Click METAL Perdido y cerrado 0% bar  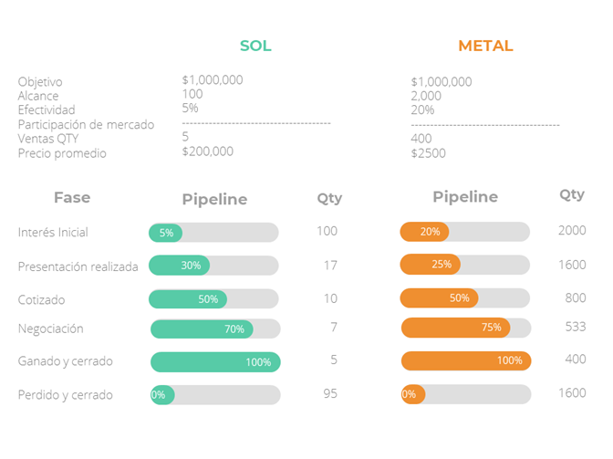(x=465, y=394)
